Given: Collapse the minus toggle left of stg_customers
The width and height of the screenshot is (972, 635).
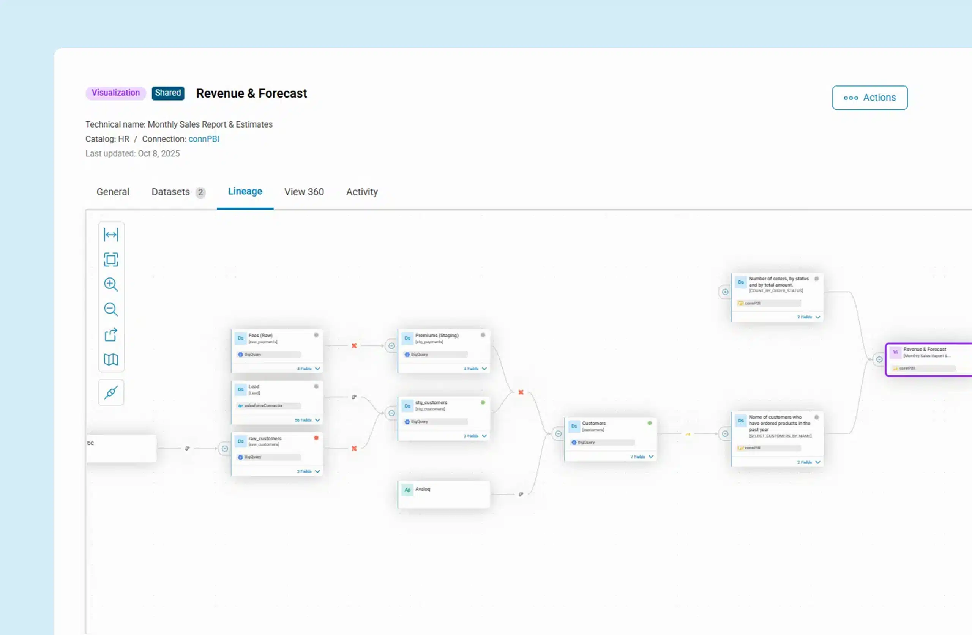Looking at the screenshot, I should pos(391,413).
